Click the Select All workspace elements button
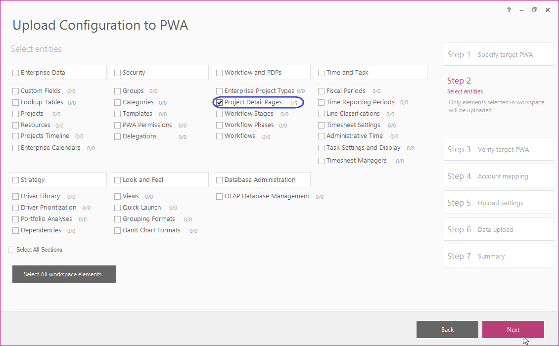 click(64, 274)
